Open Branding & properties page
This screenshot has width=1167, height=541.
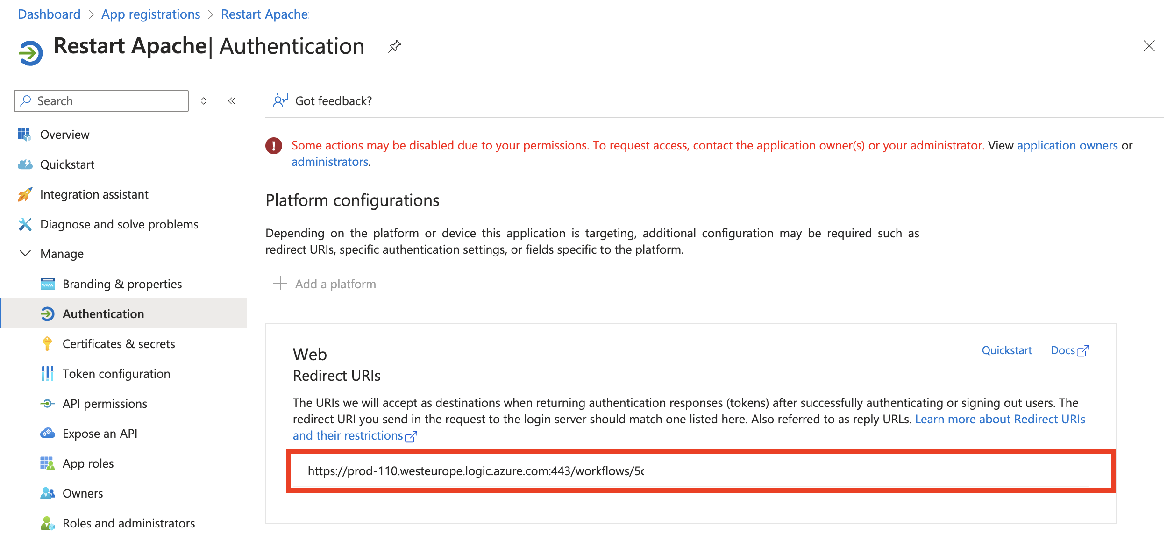(x=122, y=284)
